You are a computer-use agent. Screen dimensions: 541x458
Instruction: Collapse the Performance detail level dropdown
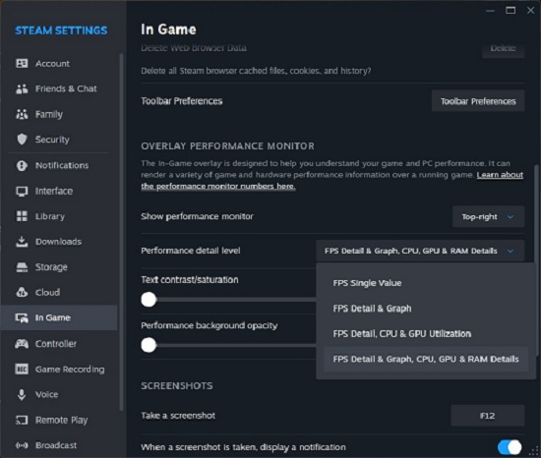pyautogui.click(x=420, y=251)
